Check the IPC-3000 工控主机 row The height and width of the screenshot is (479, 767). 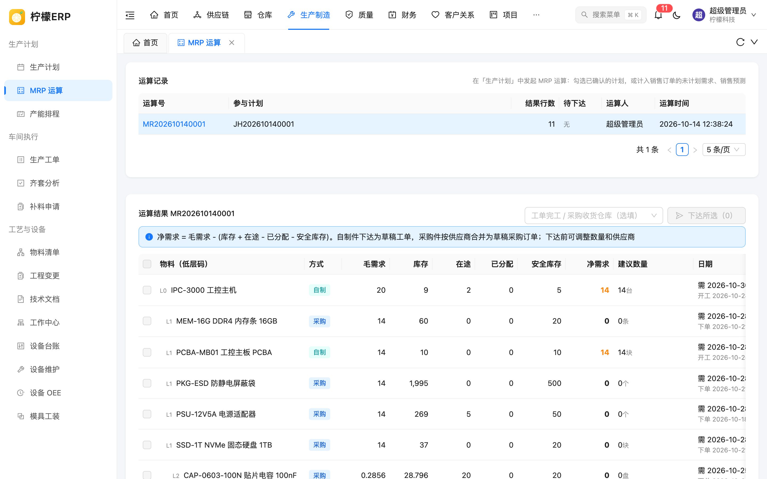147,290
